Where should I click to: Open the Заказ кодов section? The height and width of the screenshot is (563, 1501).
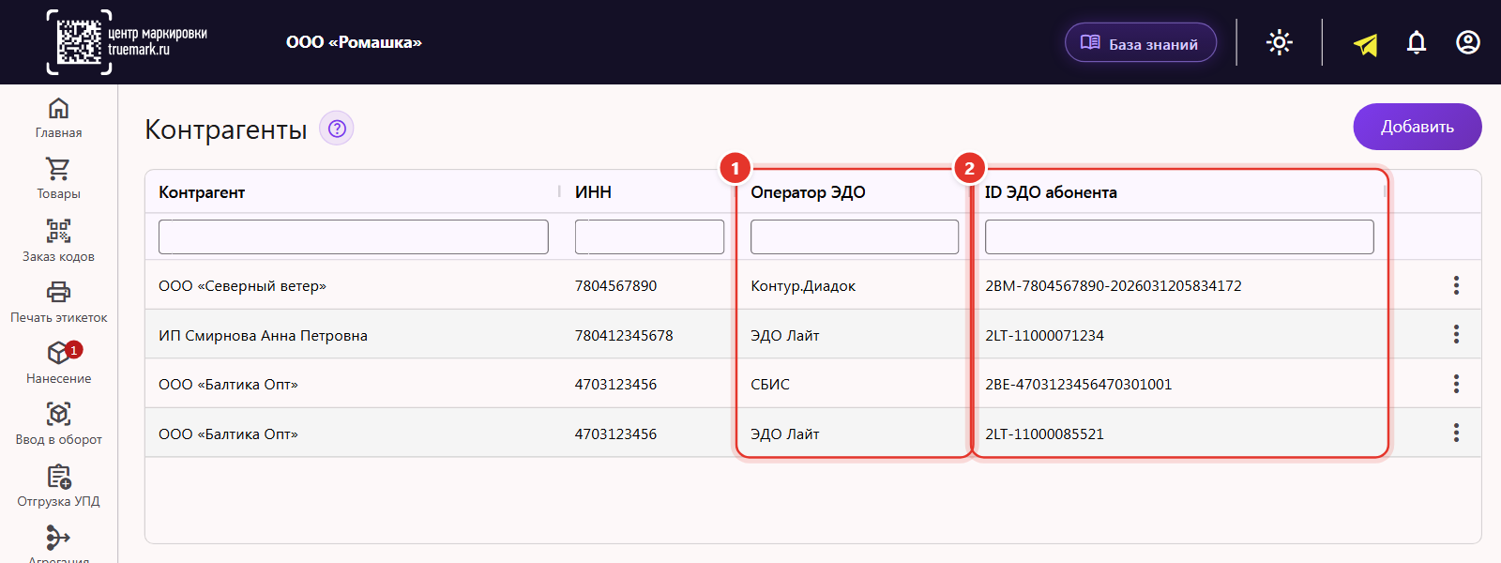[58, 241]
